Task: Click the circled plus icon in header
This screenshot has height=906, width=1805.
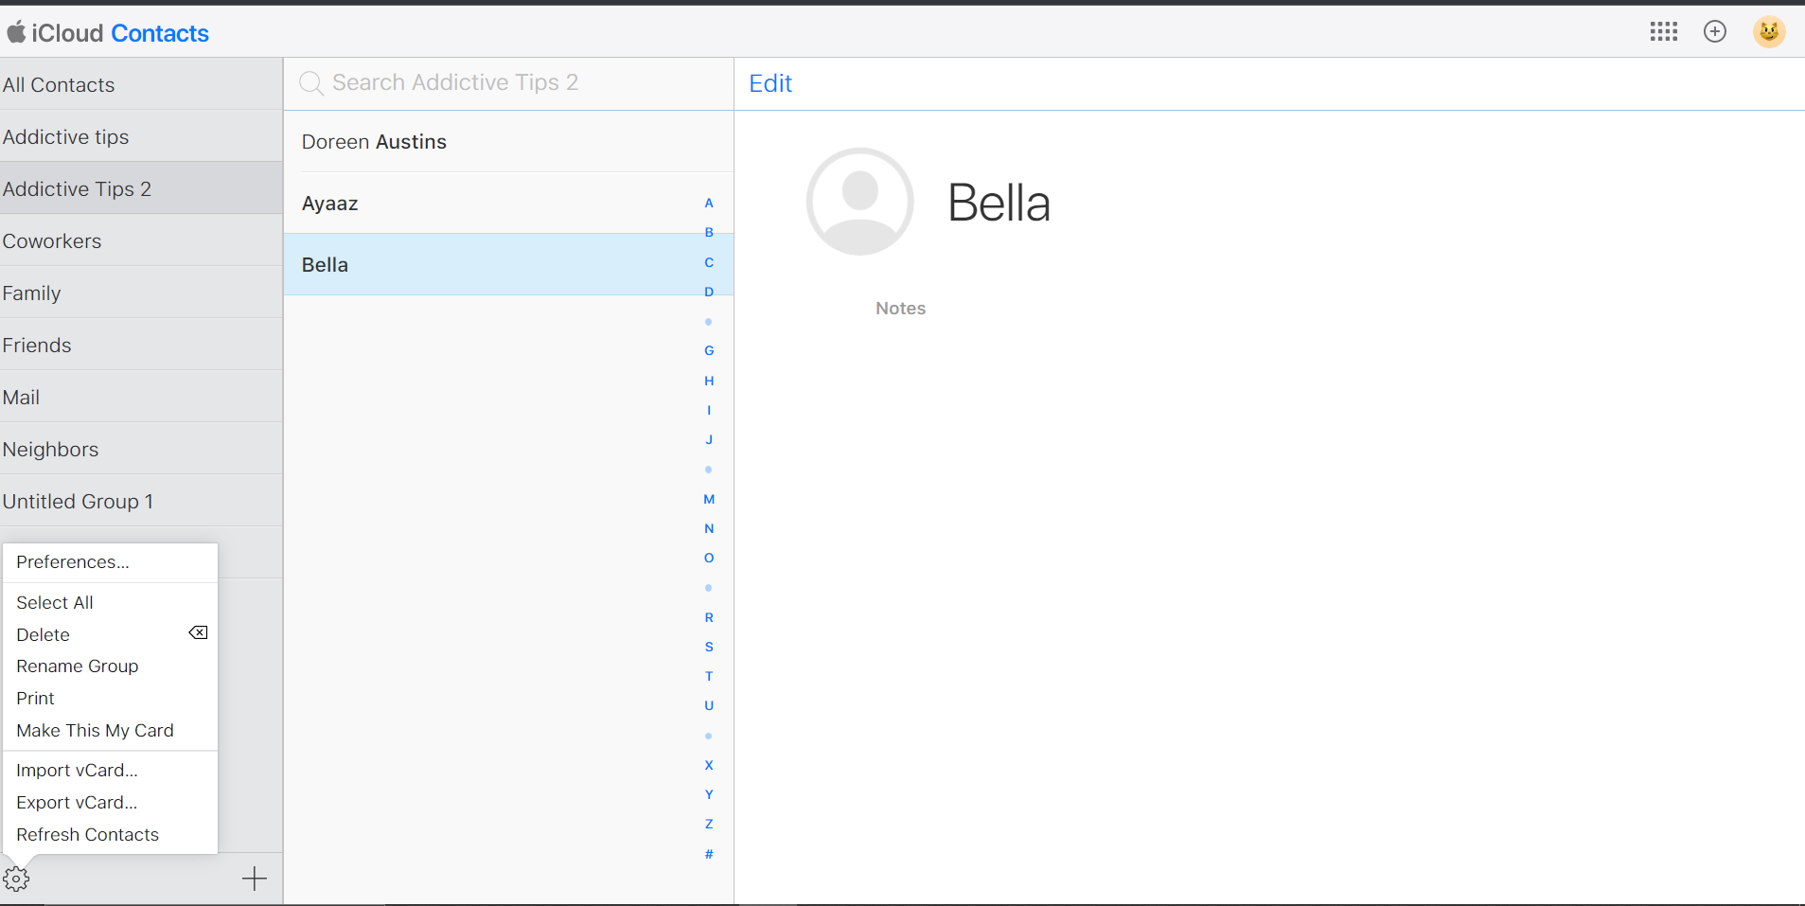Action: [x=1714, y=31]
